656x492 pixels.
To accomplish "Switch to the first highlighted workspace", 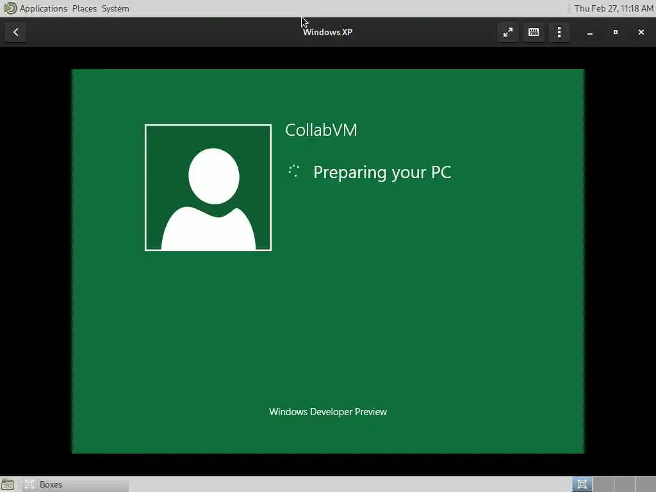I will [x=582, y=484].
